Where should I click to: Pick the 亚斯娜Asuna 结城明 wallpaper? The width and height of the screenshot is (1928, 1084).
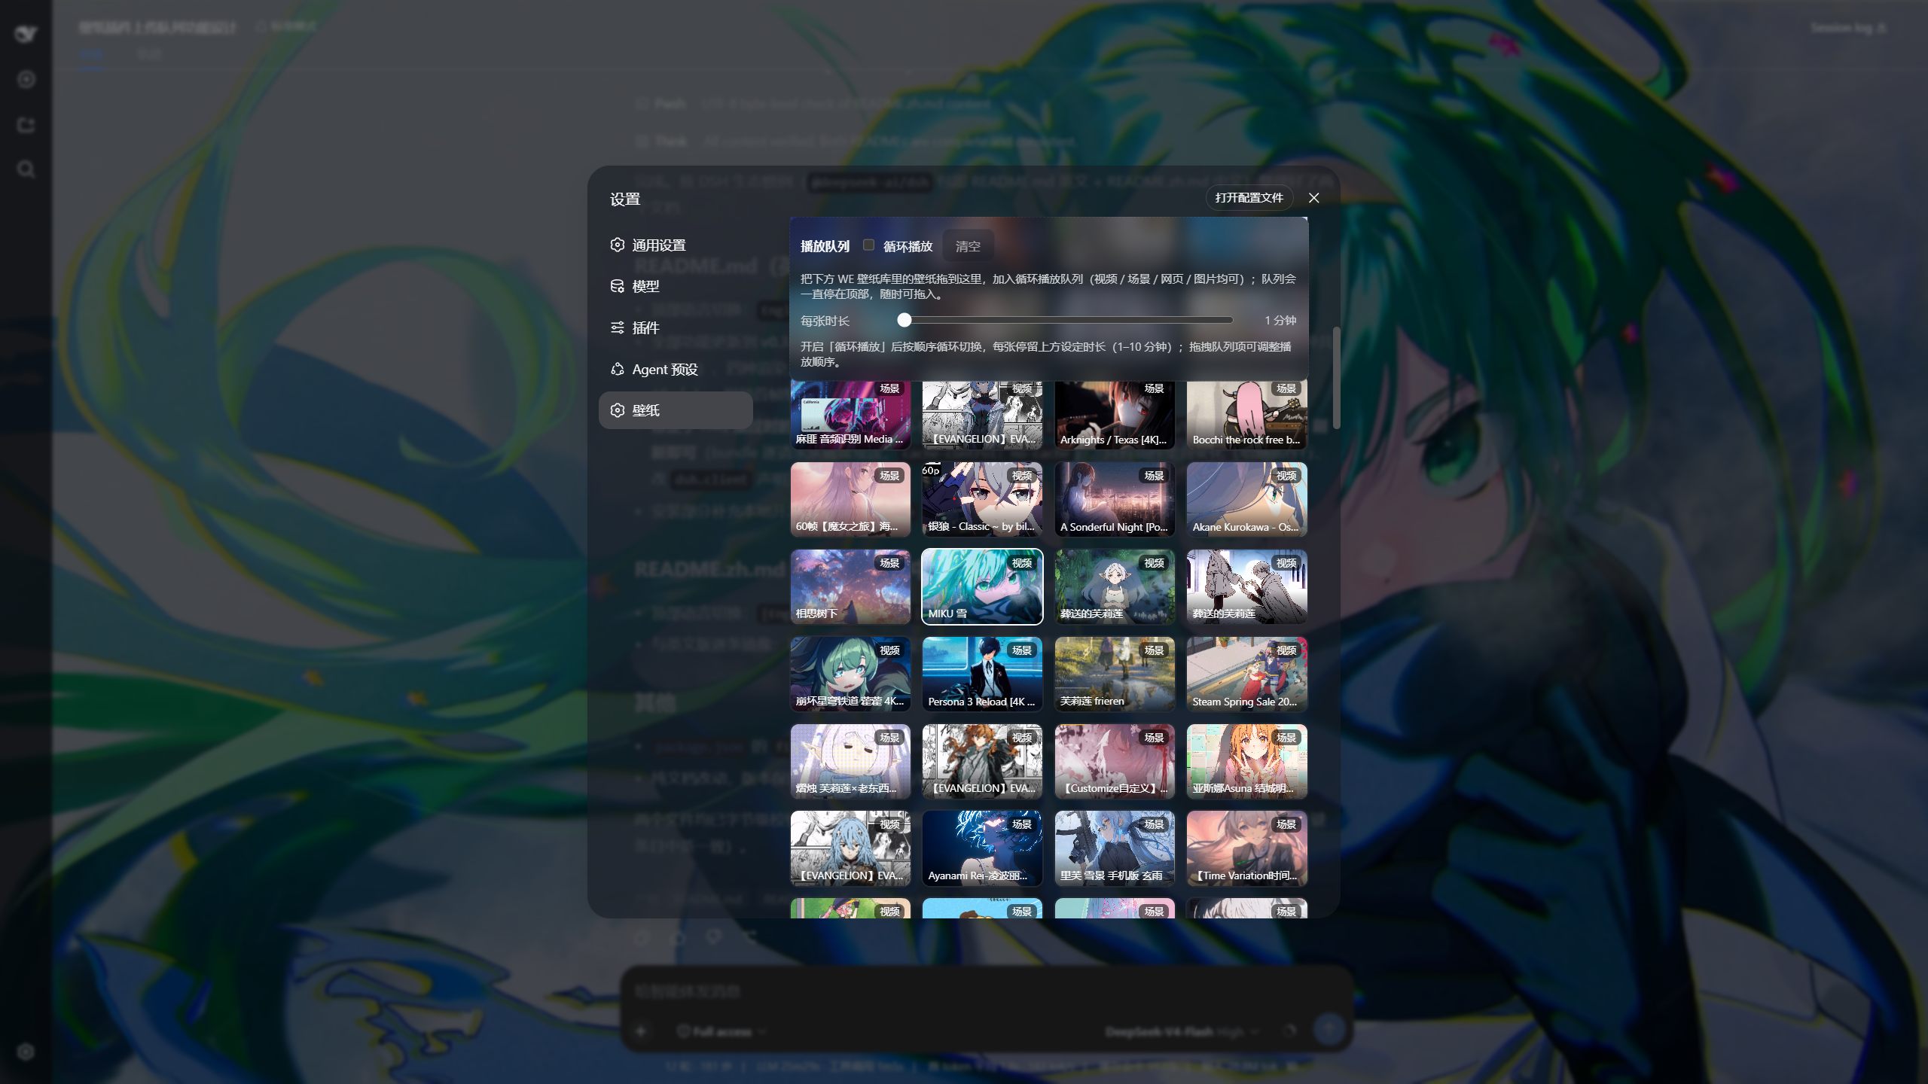(x=1246, y=761)
